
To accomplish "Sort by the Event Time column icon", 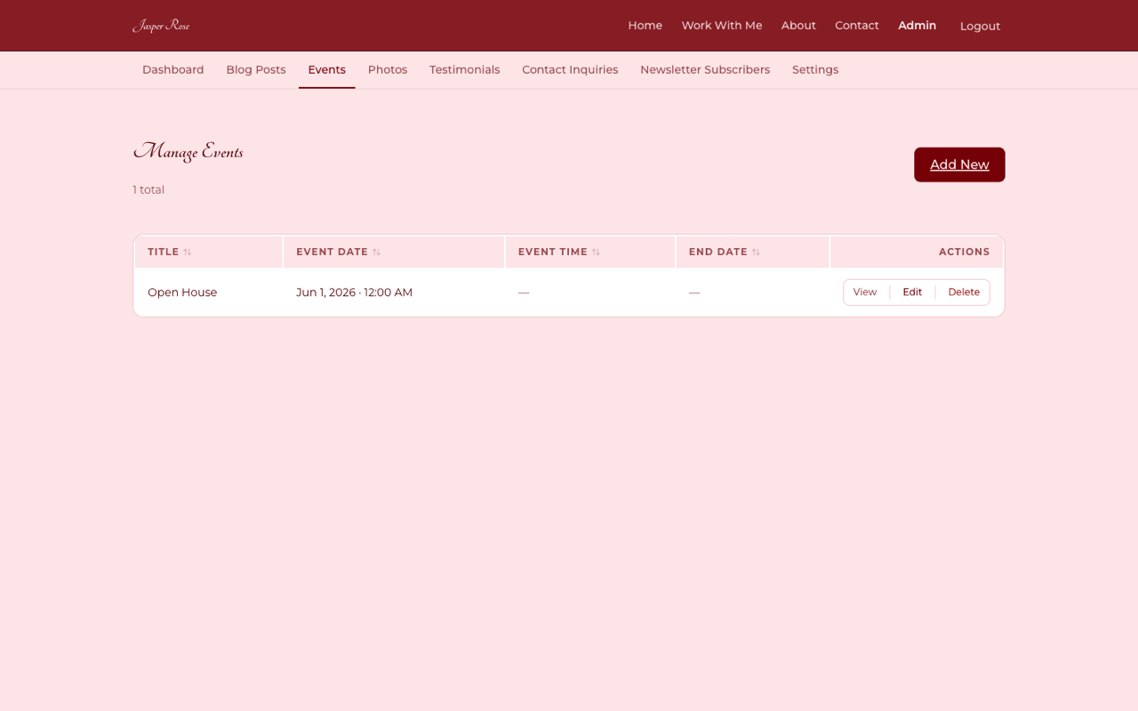I will 596,252.
